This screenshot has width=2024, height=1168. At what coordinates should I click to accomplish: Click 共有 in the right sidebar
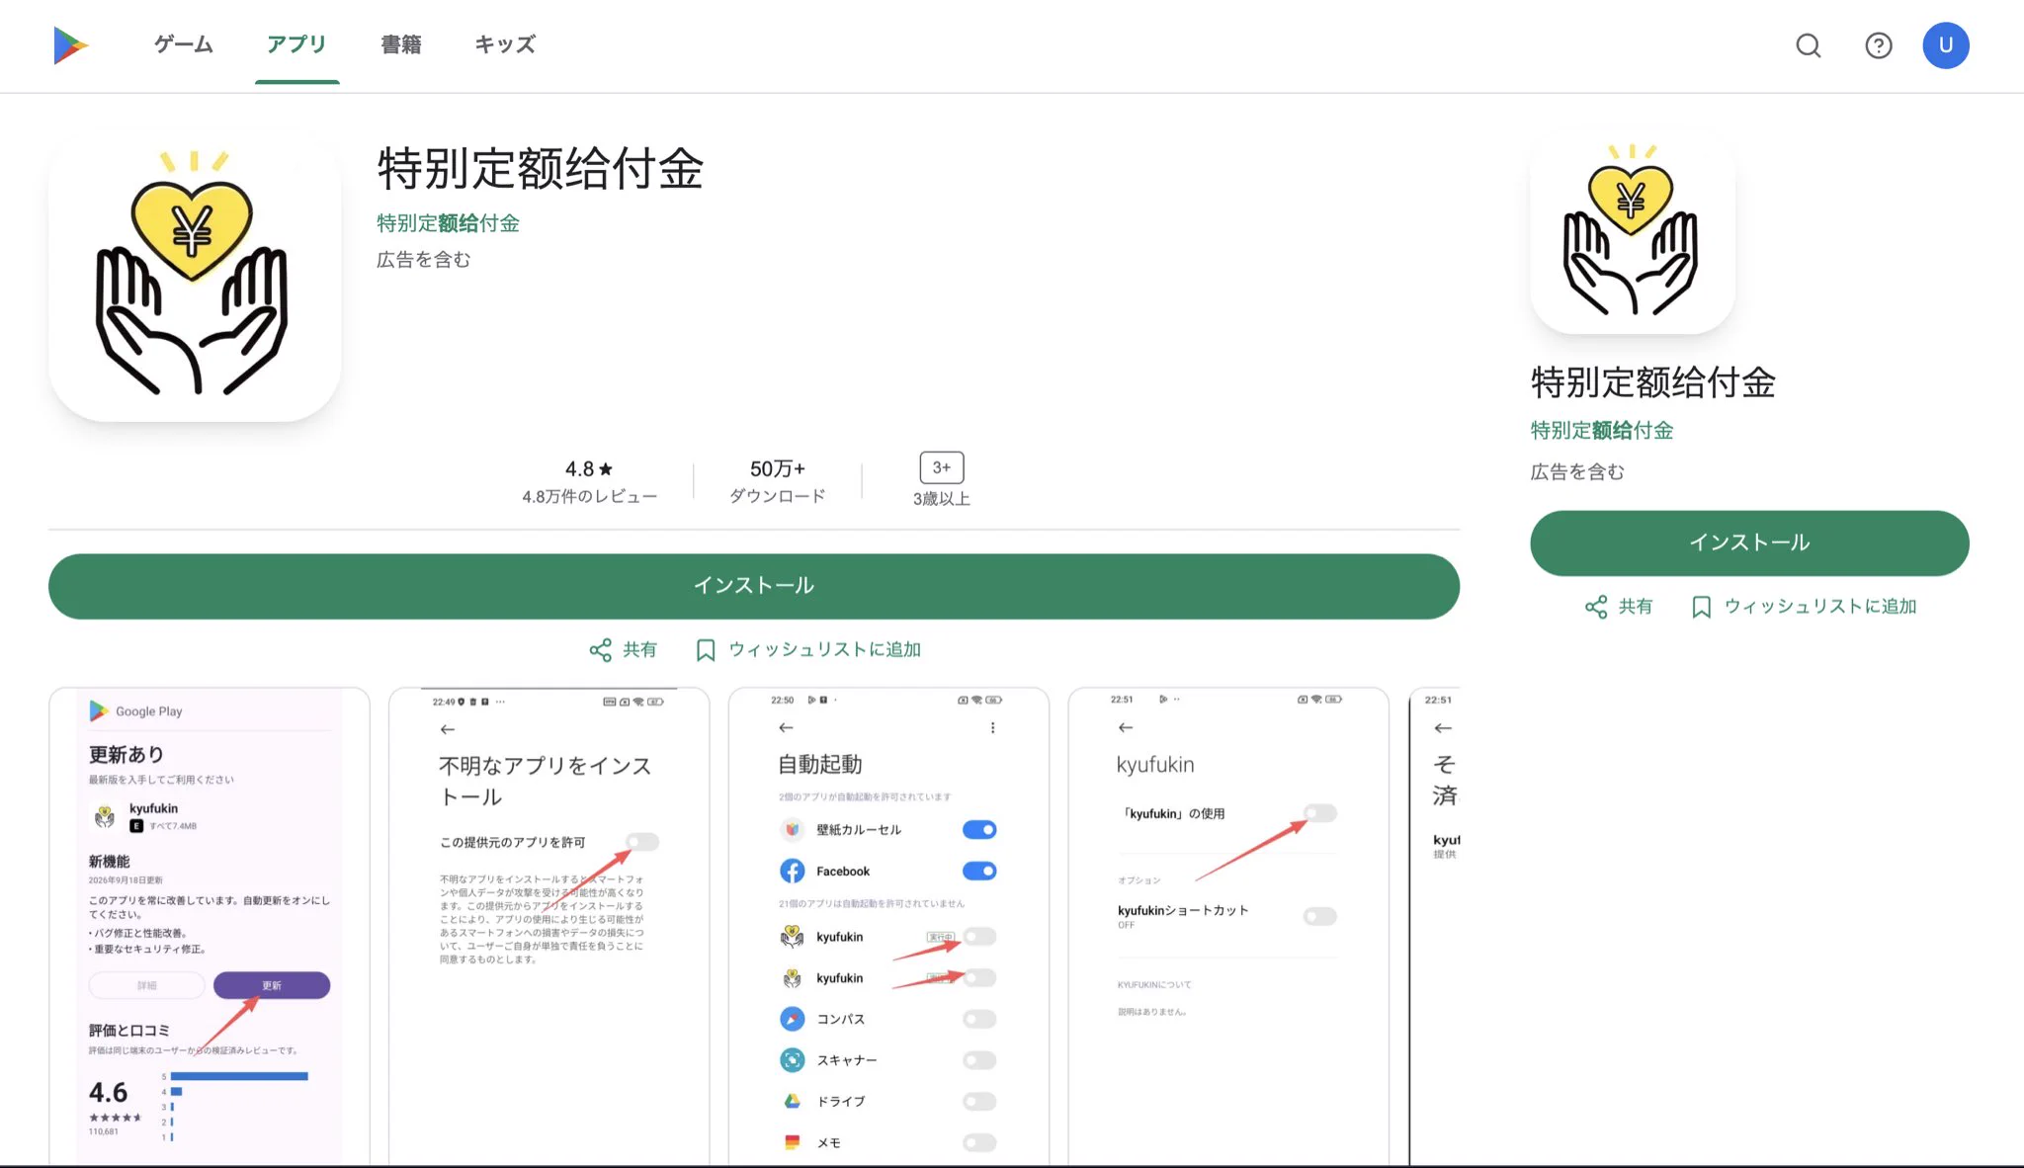pos(1619,606)
